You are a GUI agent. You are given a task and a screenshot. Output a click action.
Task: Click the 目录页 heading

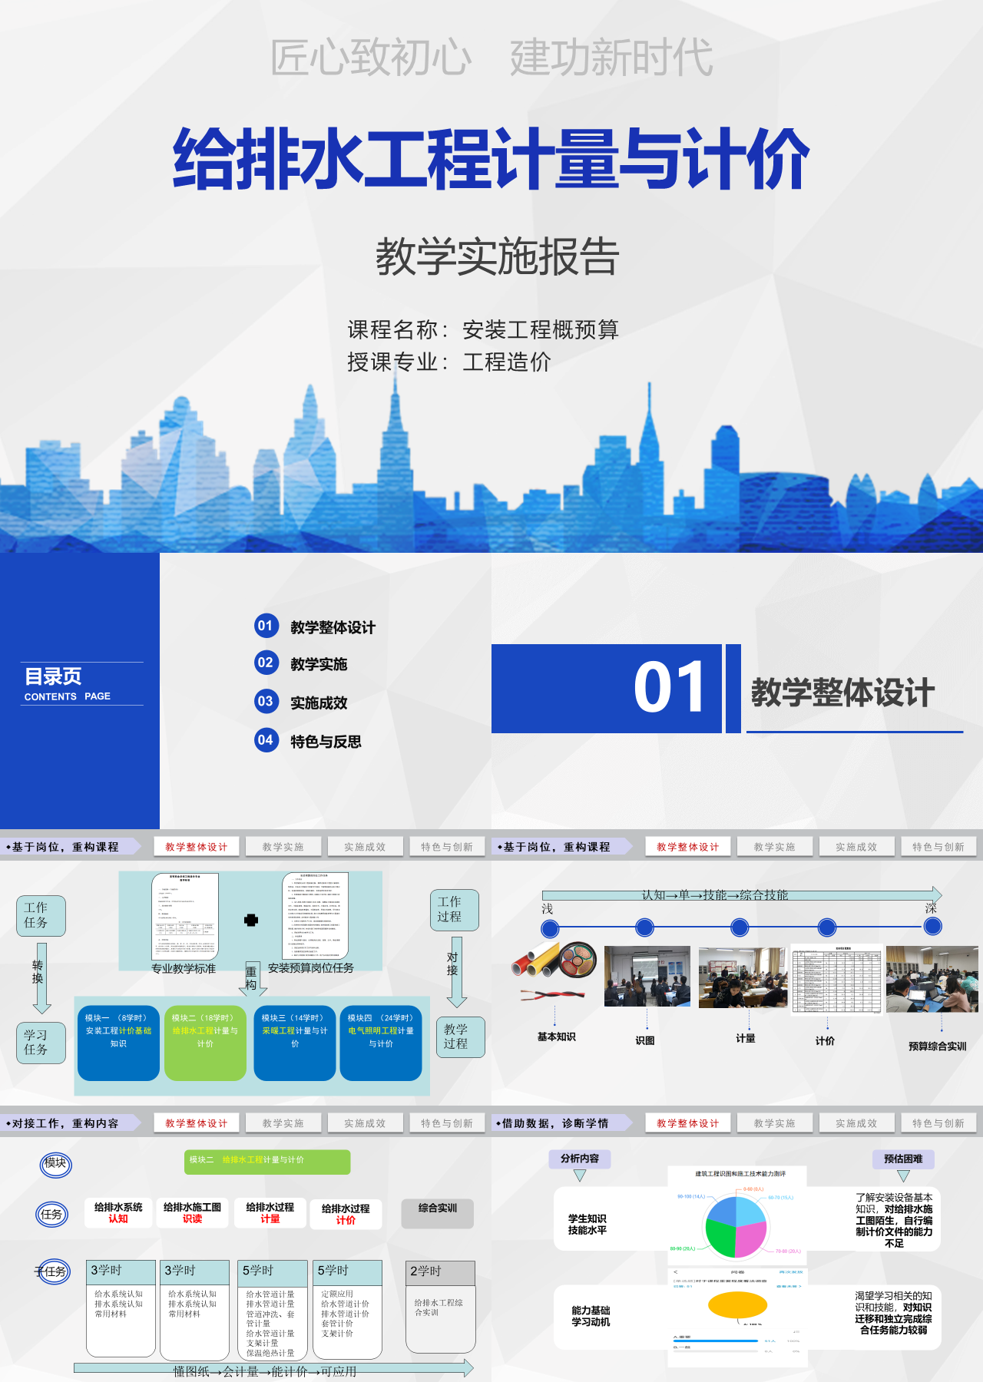pyautogui.click(x=53, y=676)
